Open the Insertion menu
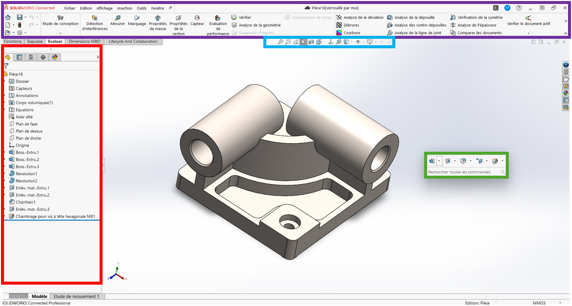572x306 pixels. [x=124, y=8]
